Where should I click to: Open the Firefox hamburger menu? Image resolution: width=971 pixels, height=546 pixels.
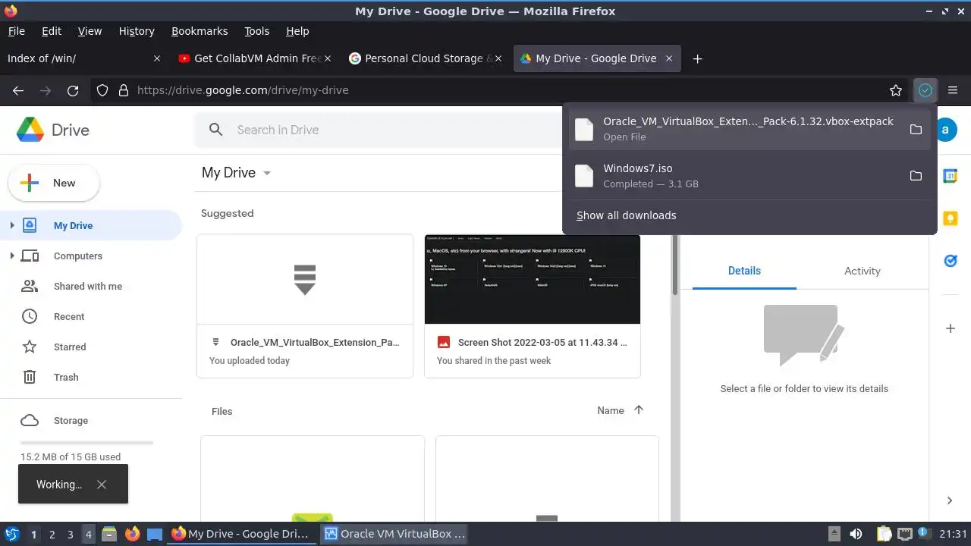953,90
